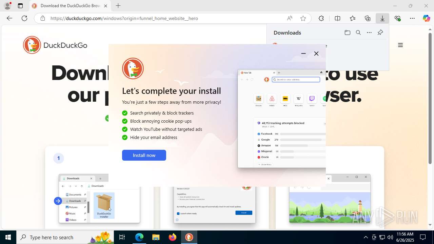
Task: Open Copilot sidebar
Action: [426, 18]
